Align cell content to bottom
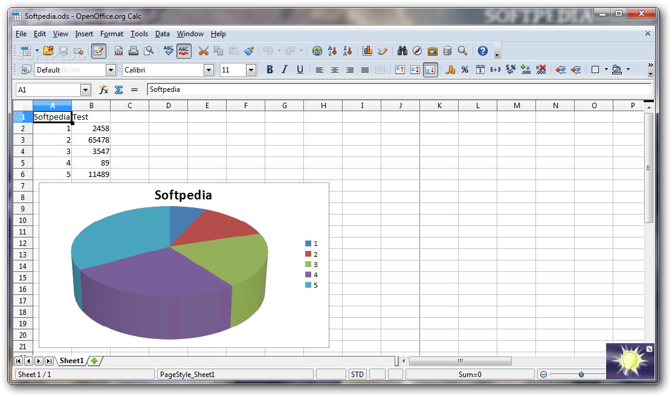This screenshot has height=397, width=672. click(430, 69)
